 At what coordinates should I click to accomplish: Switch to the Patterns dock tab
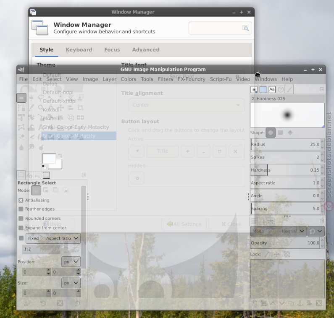263,89
